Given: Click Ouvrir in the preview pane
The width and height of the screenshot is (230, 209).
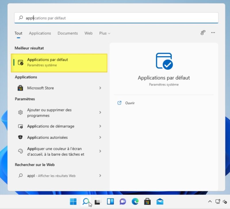Looking at the screenshot, I should (130, 103).
